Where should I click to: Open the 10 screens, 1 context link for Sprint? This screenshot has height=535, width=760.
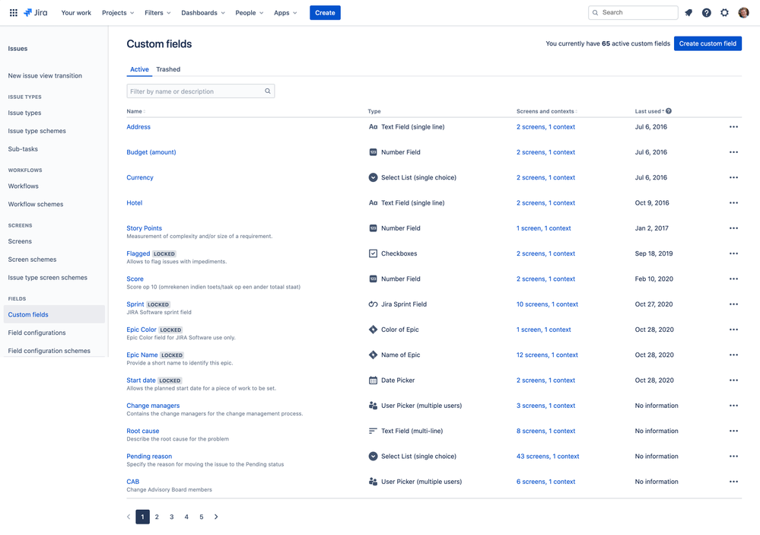(547, 304)
